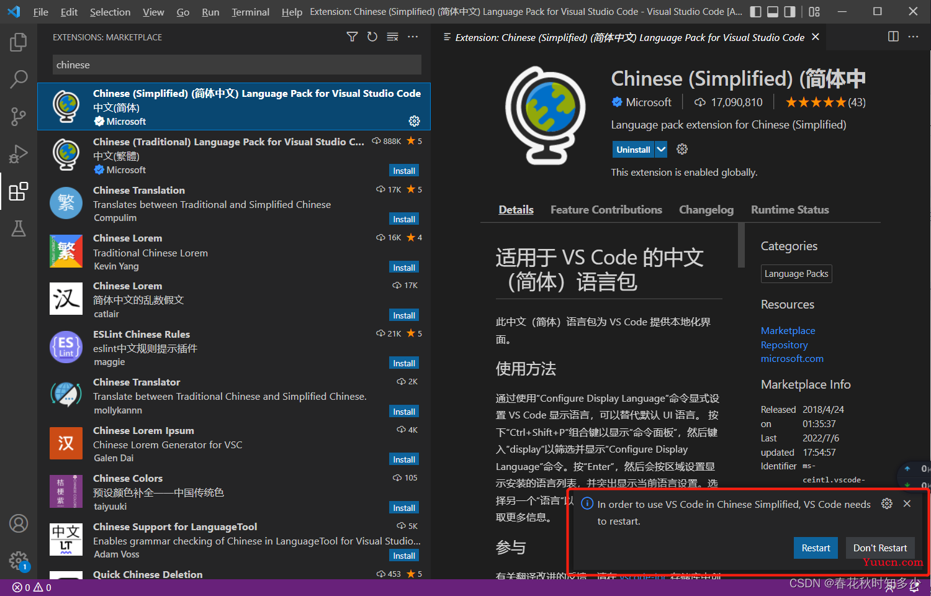Click VS Code logo in title bar

(14, 12)
